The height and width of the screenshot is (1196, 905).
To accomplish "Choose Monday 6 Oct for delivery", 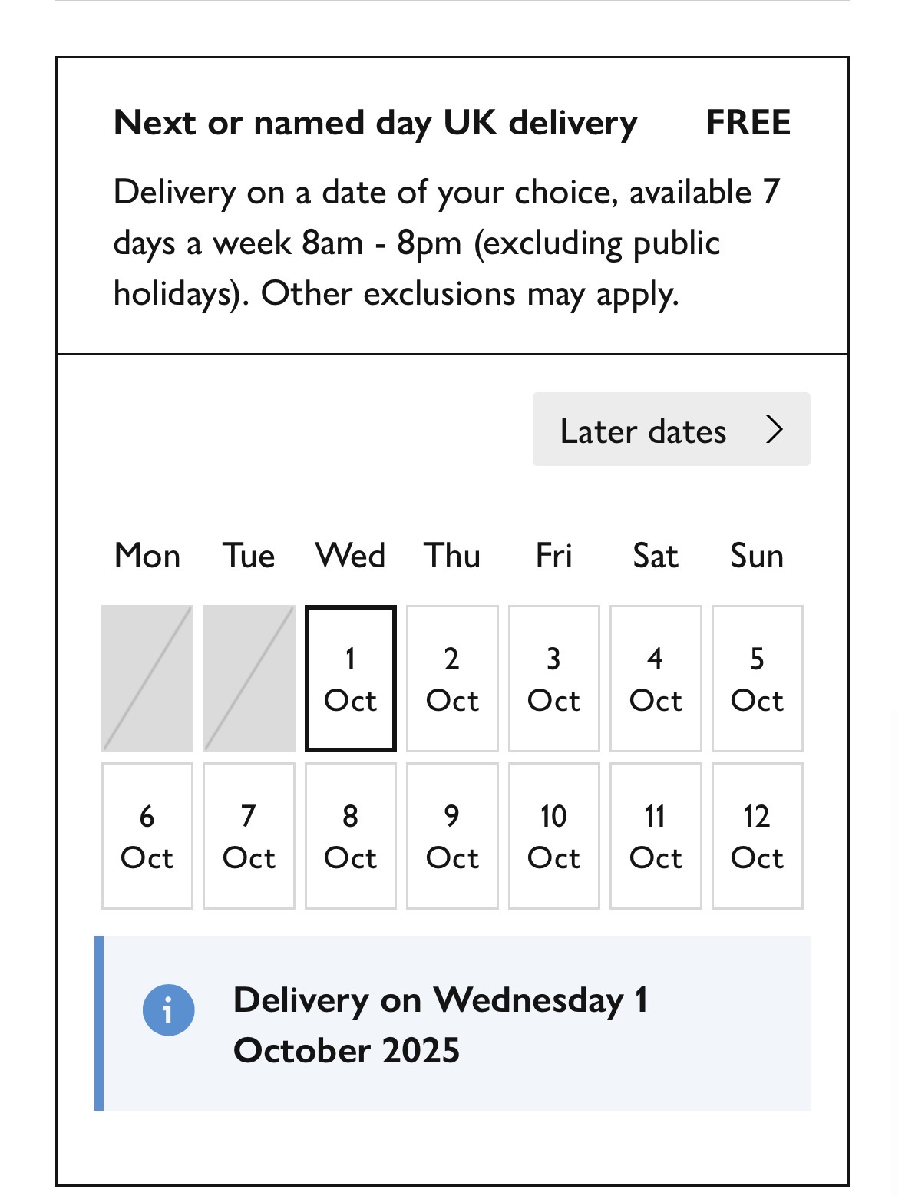I will (x=147, y=836).
